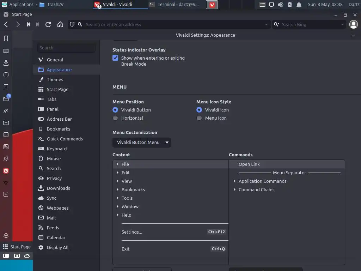Image resolution: width=361 pixels, height=271 pixels.
Task: Select the Menu Separator command
Action: click(x=287, y=173)
